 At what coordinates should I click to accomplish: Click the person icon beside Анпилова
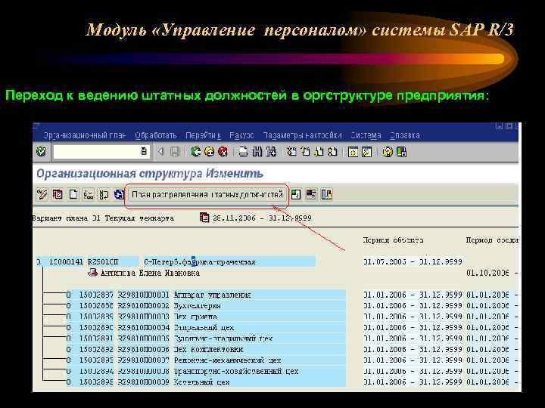click(93, 272)
